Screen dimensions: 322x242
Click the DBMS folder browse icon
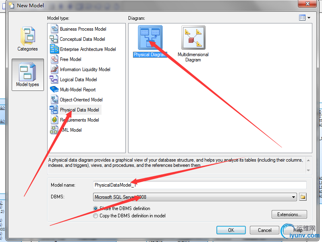coord(303,197)
